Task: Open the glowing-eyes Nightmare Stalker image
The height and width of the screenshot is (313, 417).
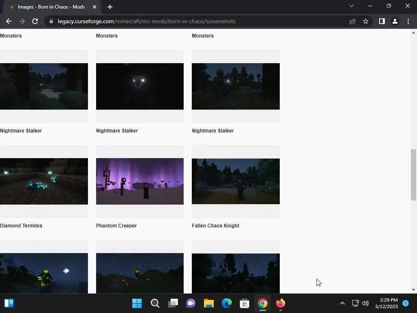Action: pos(140,86)
